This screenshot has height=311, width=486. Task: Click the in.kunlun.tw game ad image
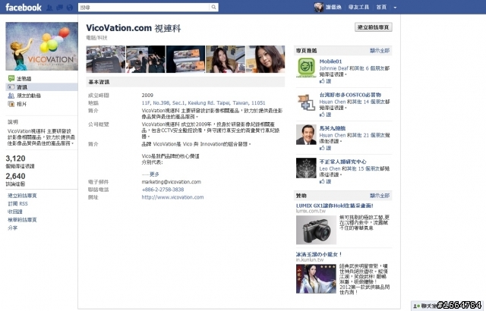coord(316,278)
